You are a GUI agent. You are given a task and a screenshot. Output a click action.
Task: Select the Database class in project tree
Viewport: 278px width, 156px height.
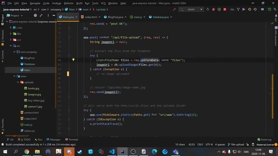(x=28, y=64)
